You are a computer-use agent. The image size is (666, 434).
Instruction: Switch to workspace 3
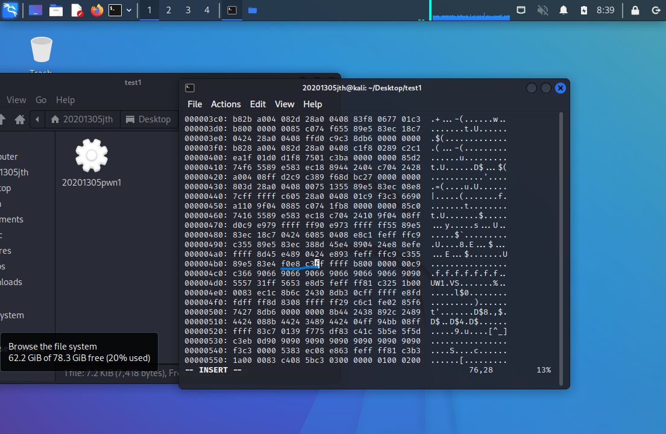(x=187, y=10)
